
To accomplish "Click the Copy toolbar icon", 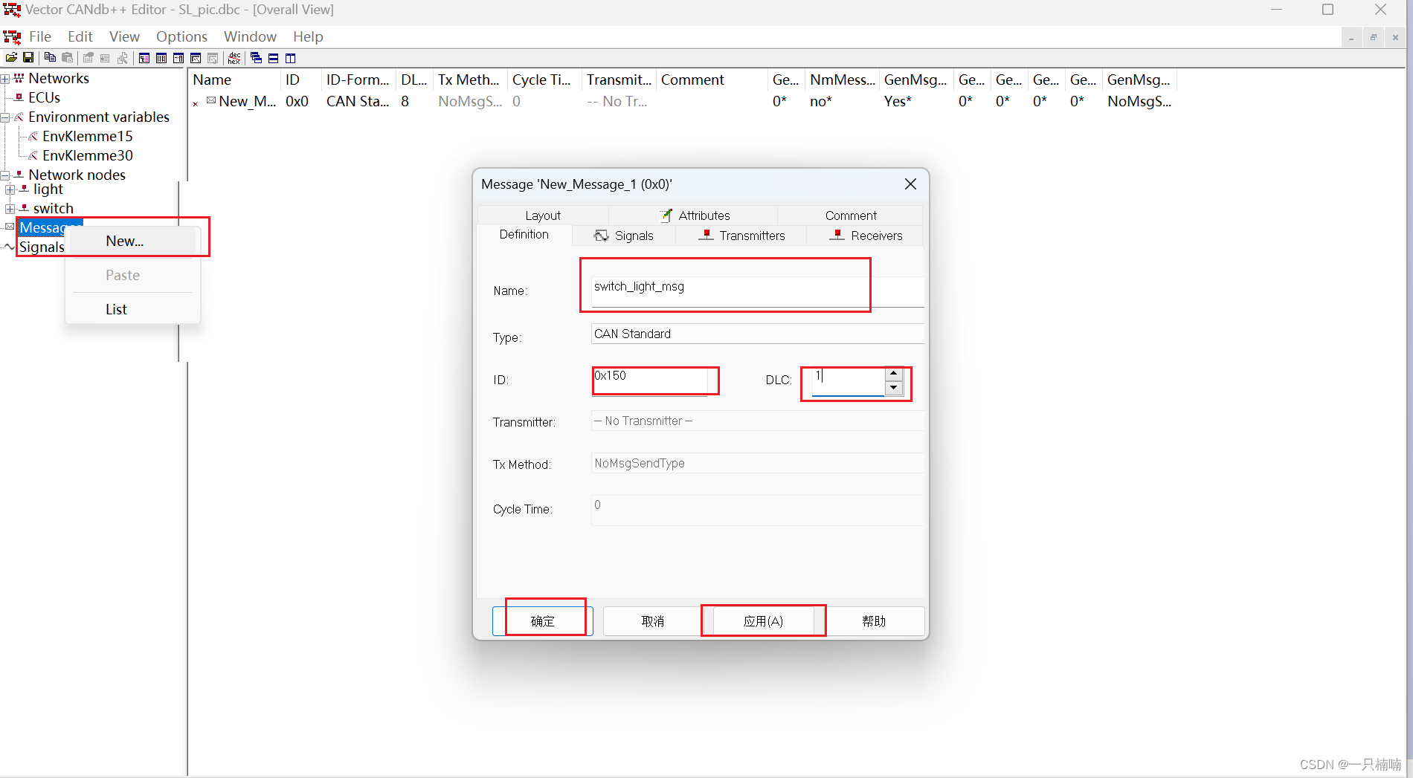I will (50, 58).
